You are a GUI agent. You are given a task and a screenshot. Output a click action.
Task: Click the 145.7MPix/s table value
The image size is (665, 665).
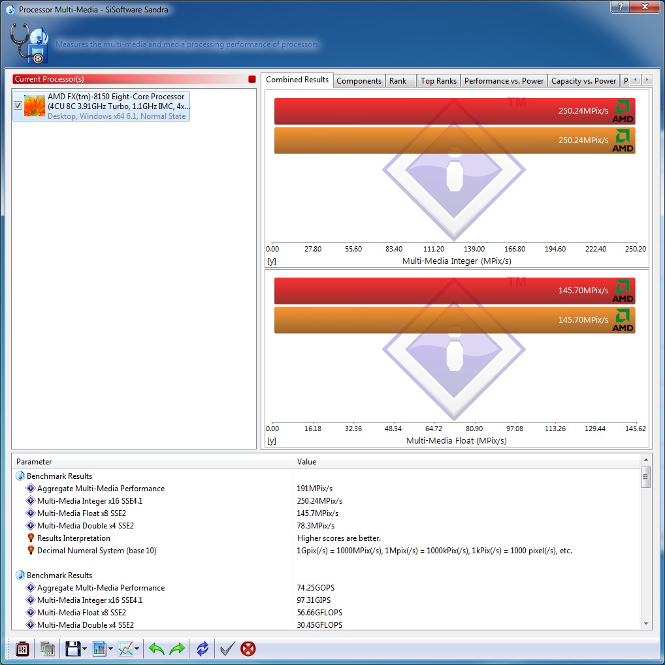317,513
